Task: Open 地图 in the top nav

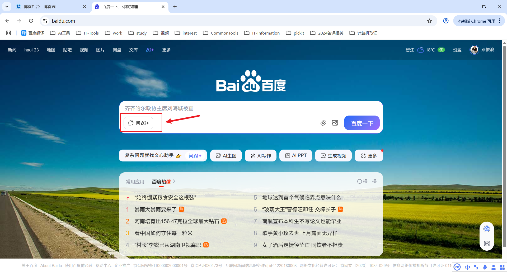Action: (51, 50)
